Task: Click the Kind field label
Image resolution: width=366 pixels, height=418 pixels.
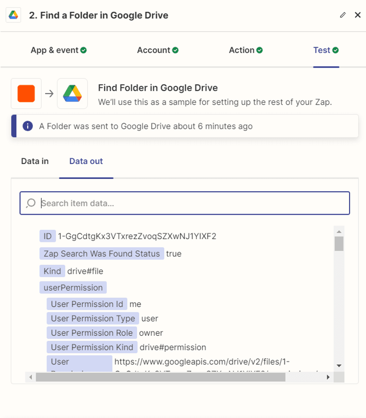Action: pos(52,271)
